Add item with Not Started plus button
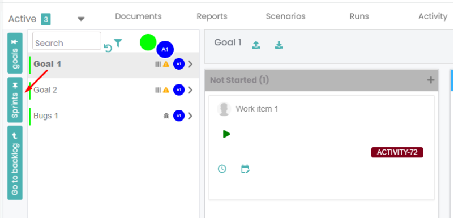 tap(431, 80)
